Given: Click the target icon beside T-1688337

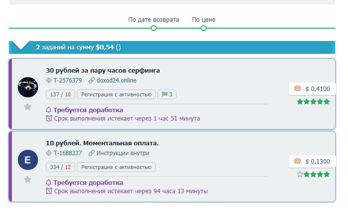Looking at the screenshot, I should point(48,153).
